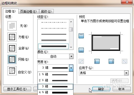
Task: Click the 网格 (D) setting label
Action: tap(24, 59)
